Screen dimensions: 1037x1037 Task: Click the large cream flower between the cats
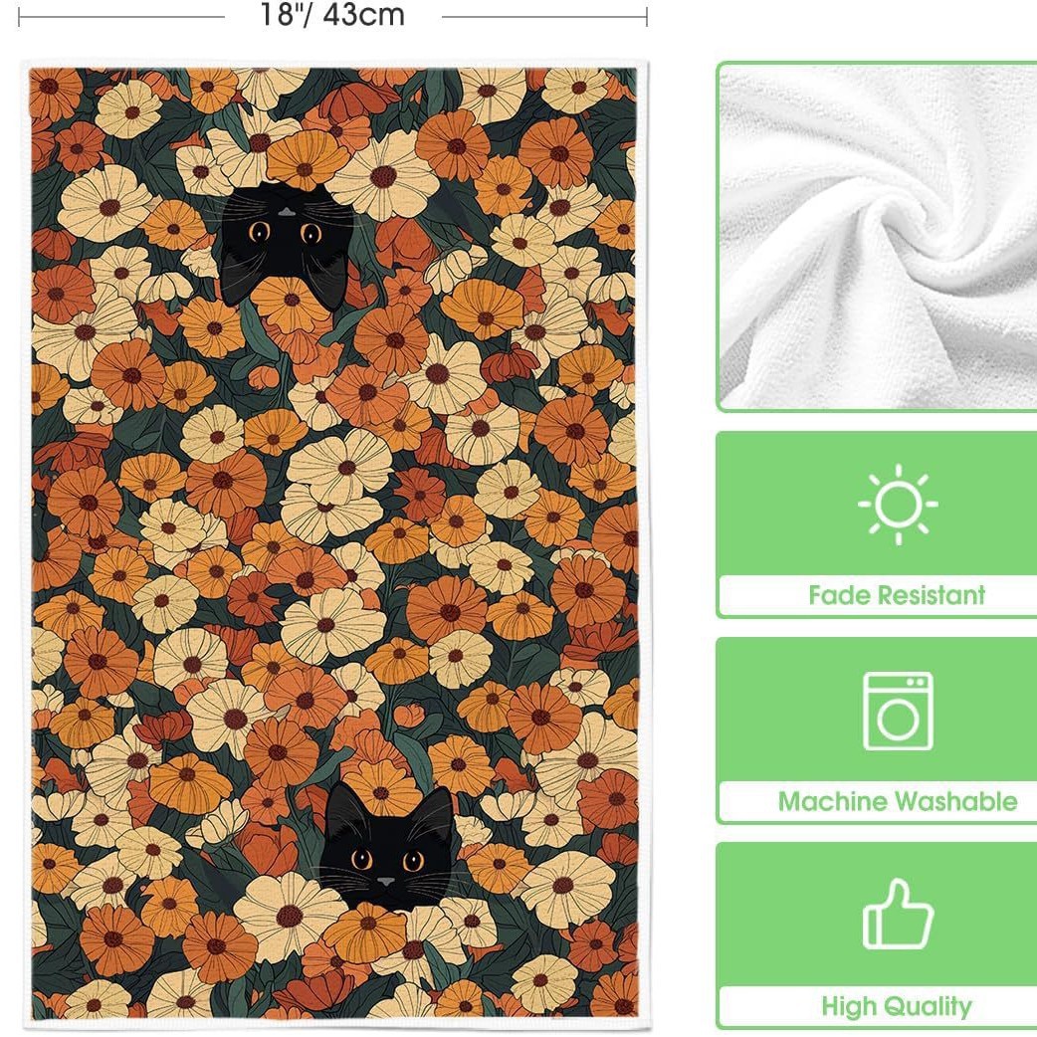coord(340,467)
